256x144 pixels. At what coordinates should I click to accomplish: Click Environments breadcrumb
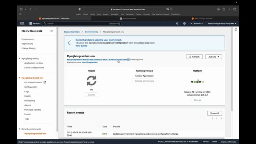pos(91,32)
